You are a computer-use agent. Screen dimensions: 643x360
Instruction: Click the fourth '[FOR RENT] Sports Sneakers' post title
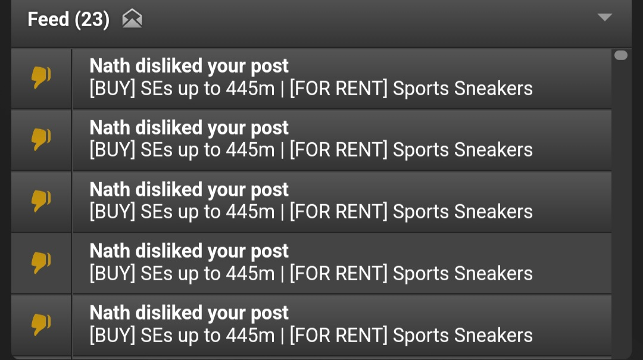tap(411, 274)
